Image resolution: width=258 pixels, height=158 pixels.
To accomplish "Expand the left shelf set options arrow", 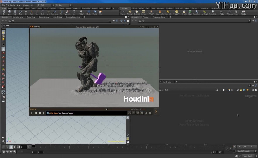I will 118,8.
